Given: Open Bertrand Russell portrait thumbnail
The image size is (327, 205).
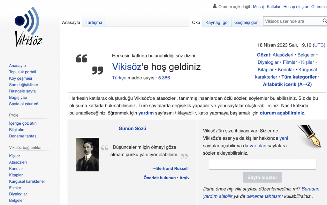Looking at the screenshot, I should click(x=88, y=155).
